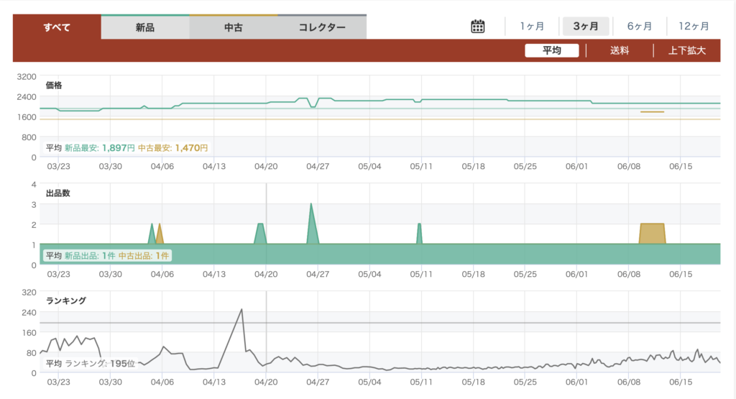This screenshot has width=736, height=399.
Task: Toggle the 送料 shipping option
Action: 620,50
